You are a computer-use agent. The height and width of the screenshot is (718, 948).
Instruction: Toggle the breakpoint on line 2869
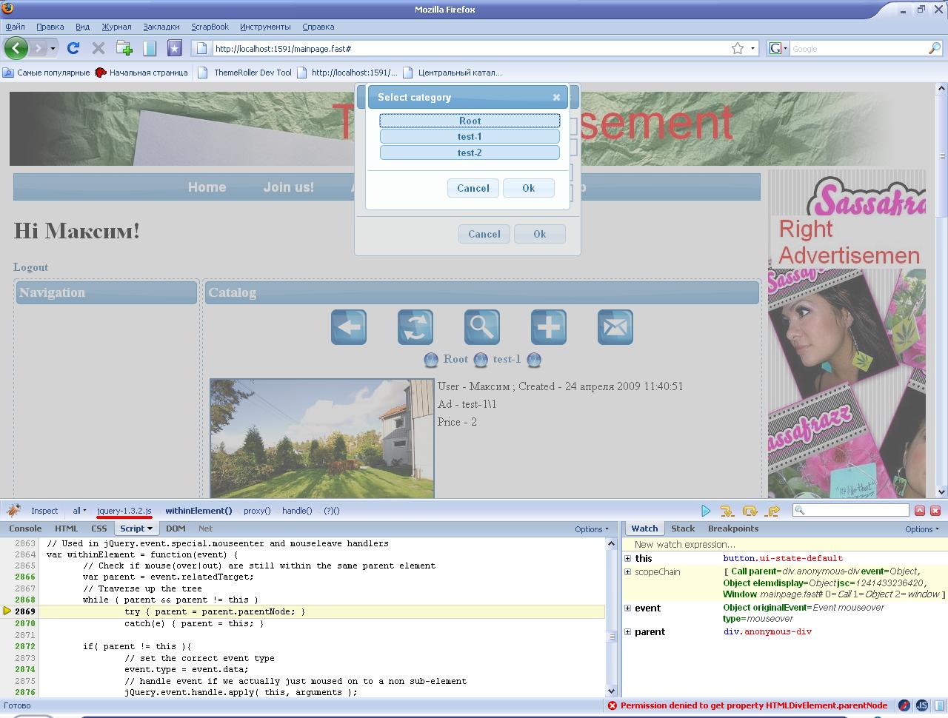[24, 611]
